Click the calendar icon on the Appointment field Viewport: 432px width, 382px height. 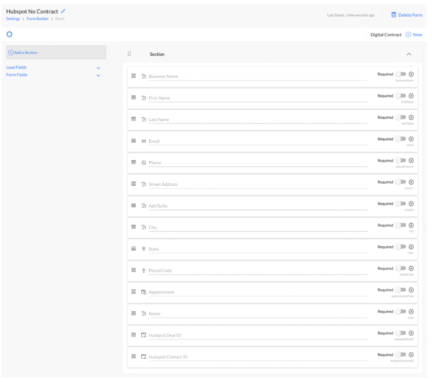(144, 292)
